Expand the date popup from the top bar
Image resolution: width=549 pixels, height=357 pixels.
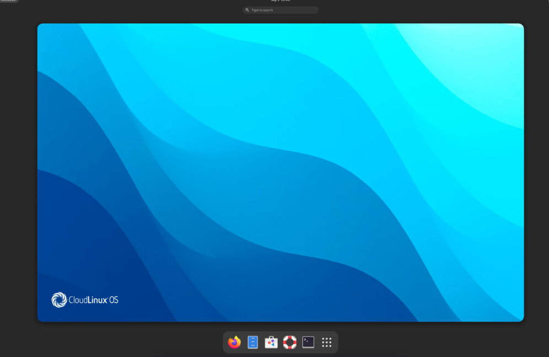(281, 1)
